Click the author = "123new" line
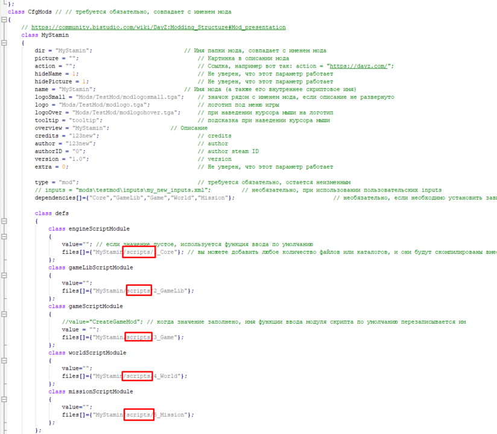This screenshot has height=434, width=497. pyautogui.click(x=65, y=143)
